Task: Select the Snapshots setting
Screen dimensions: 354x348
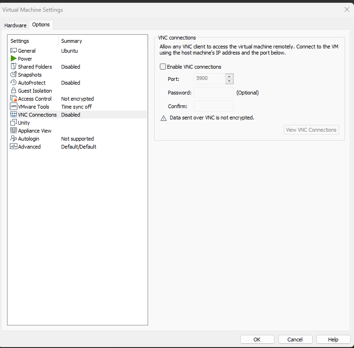Action: [x=30, y=75]
